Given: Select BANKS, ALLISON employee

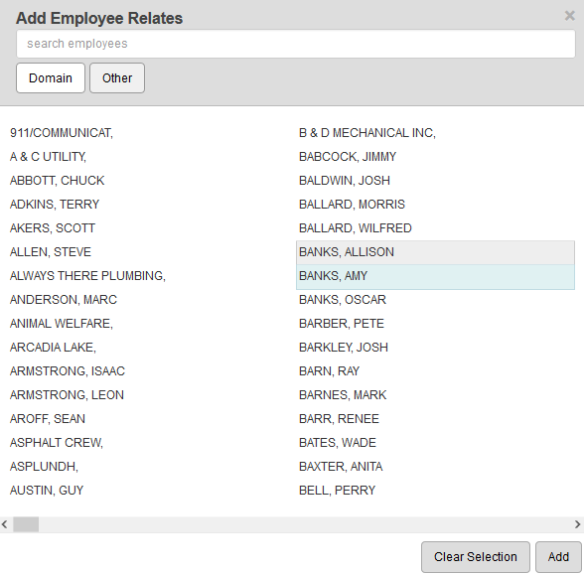Looking at the screenshot, I should (435, 252).
